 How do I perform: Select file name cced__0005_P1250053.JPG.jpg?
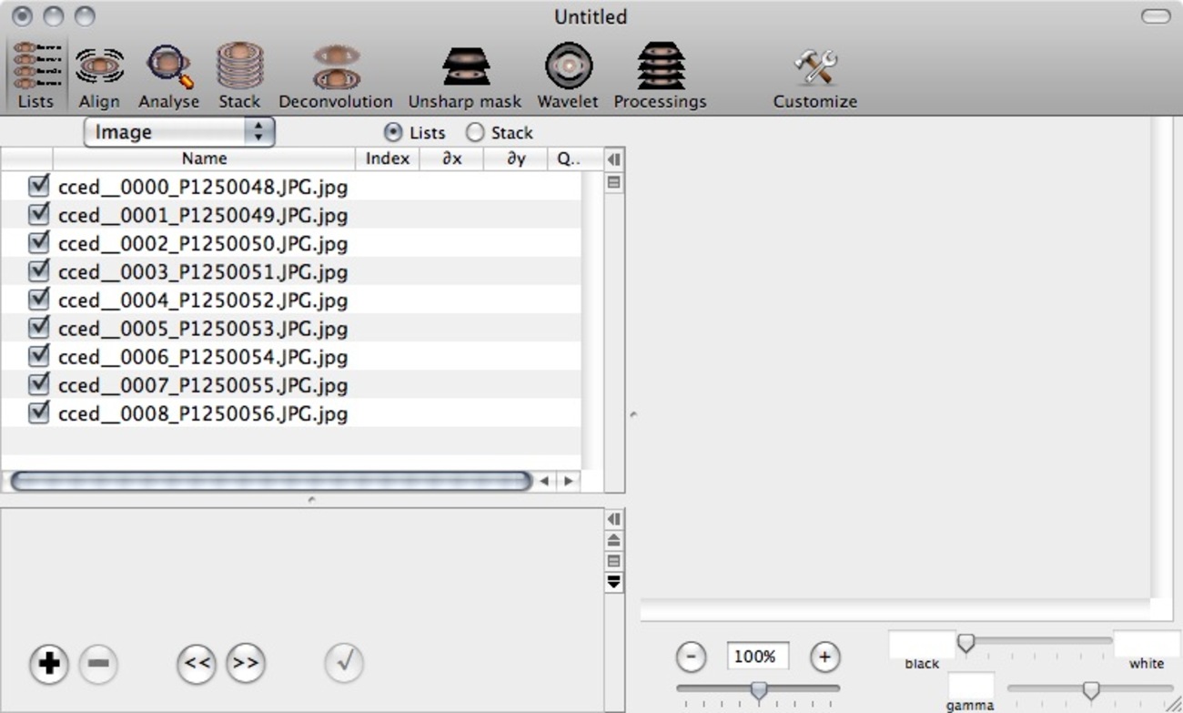tap(203, 329)
